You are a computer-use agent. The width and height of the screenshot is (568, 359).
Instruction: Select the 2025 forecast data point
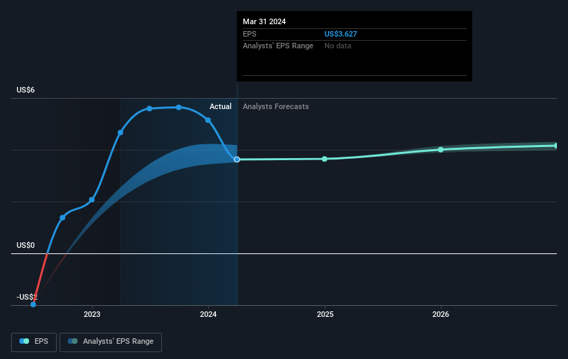click(x=324, y=159)
